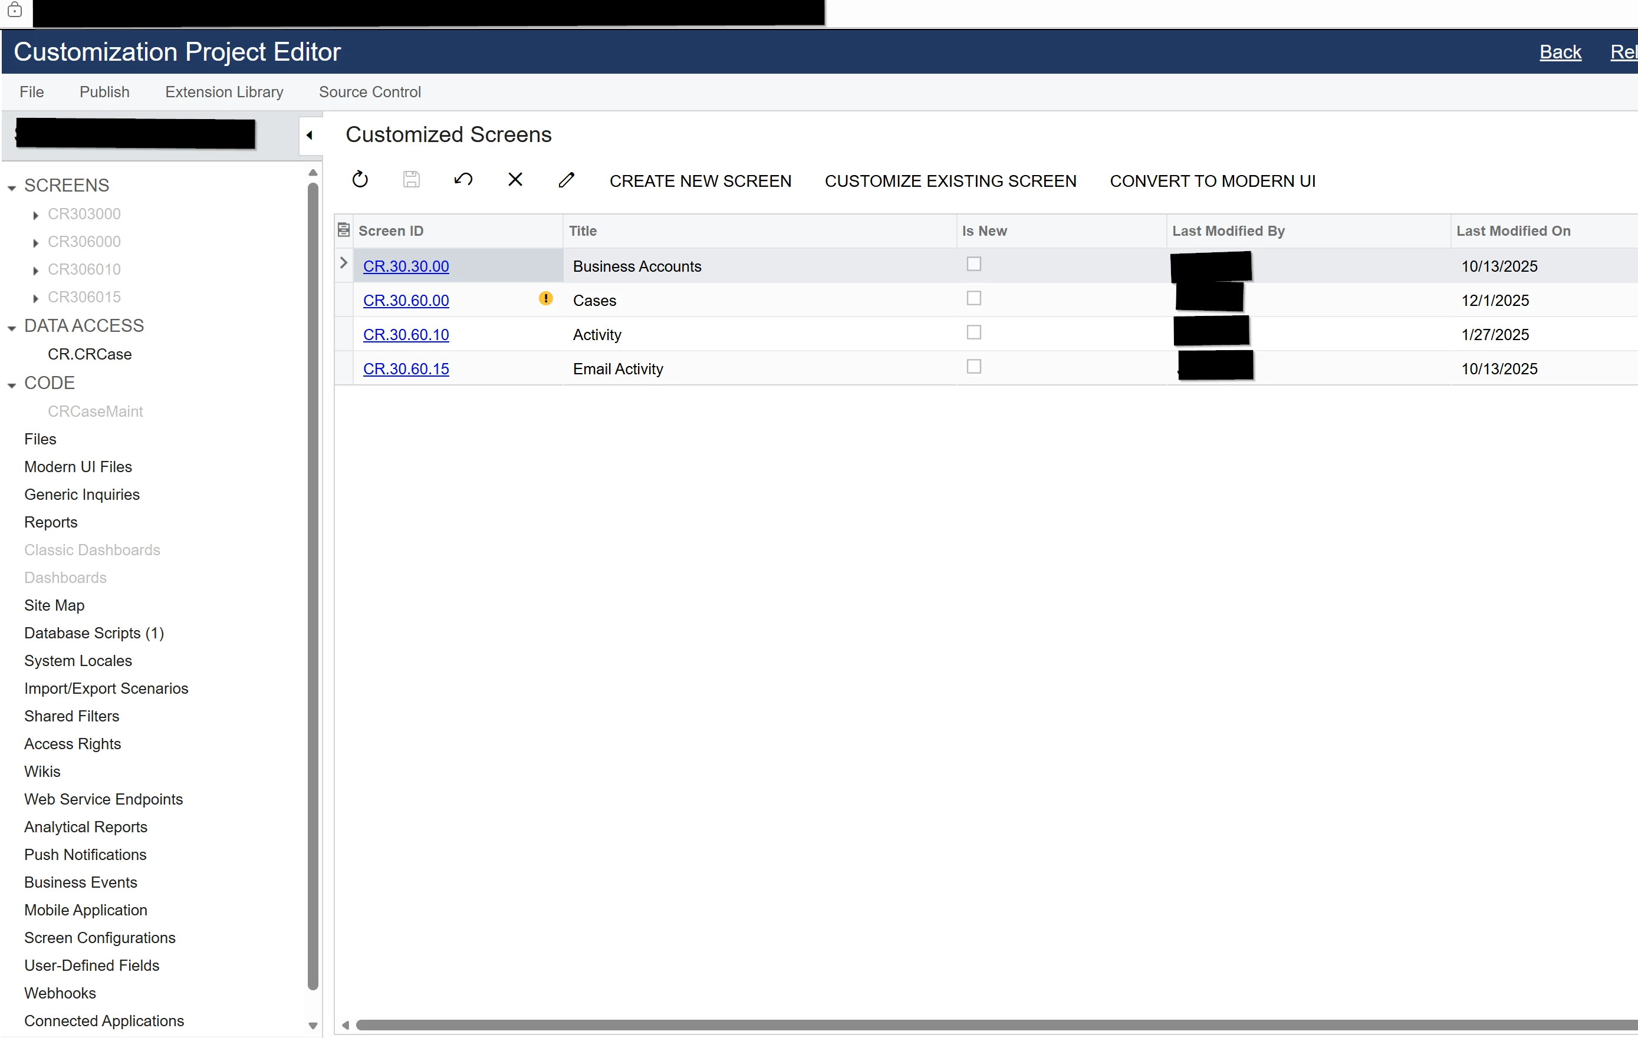Expand the CR303000 tree node

[x=35, y=215]
